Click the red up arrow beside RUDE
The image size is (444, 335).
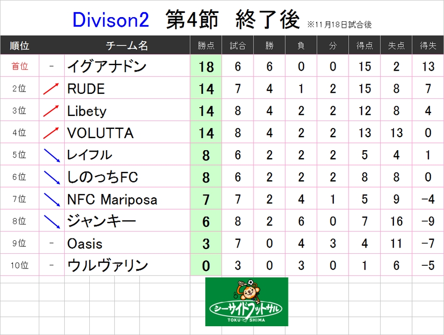pyautogui.click(x=51, y=89)
